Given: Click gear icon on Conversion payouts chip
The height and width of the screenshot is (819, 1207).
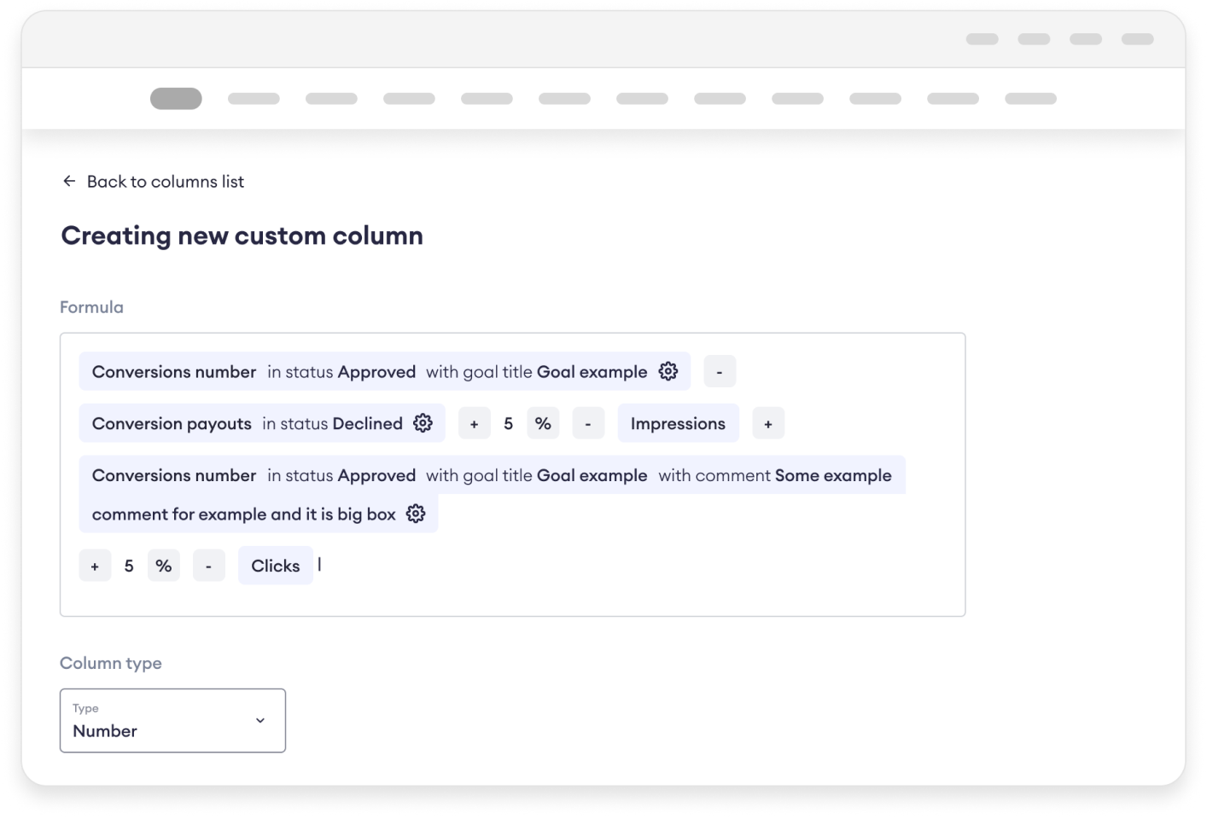Looking at the screenshot, I should [x=423, y=423].
